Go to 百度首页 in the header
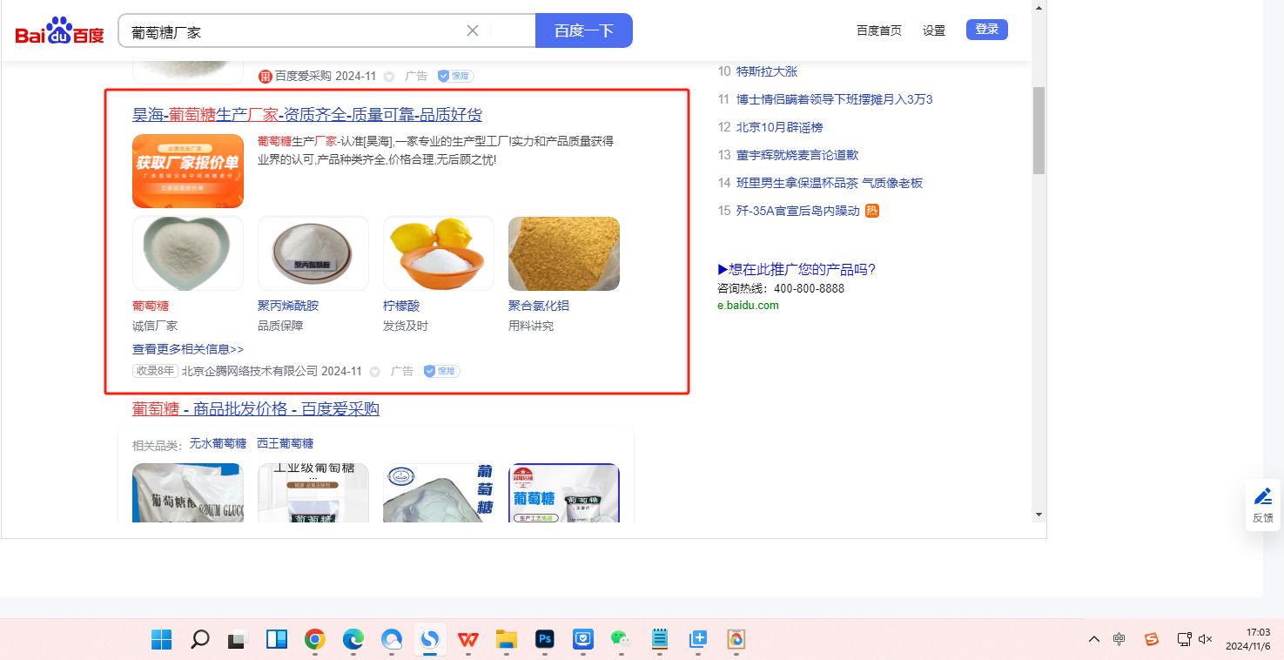Screen dimensions: 1284x660 pos(878,30)
